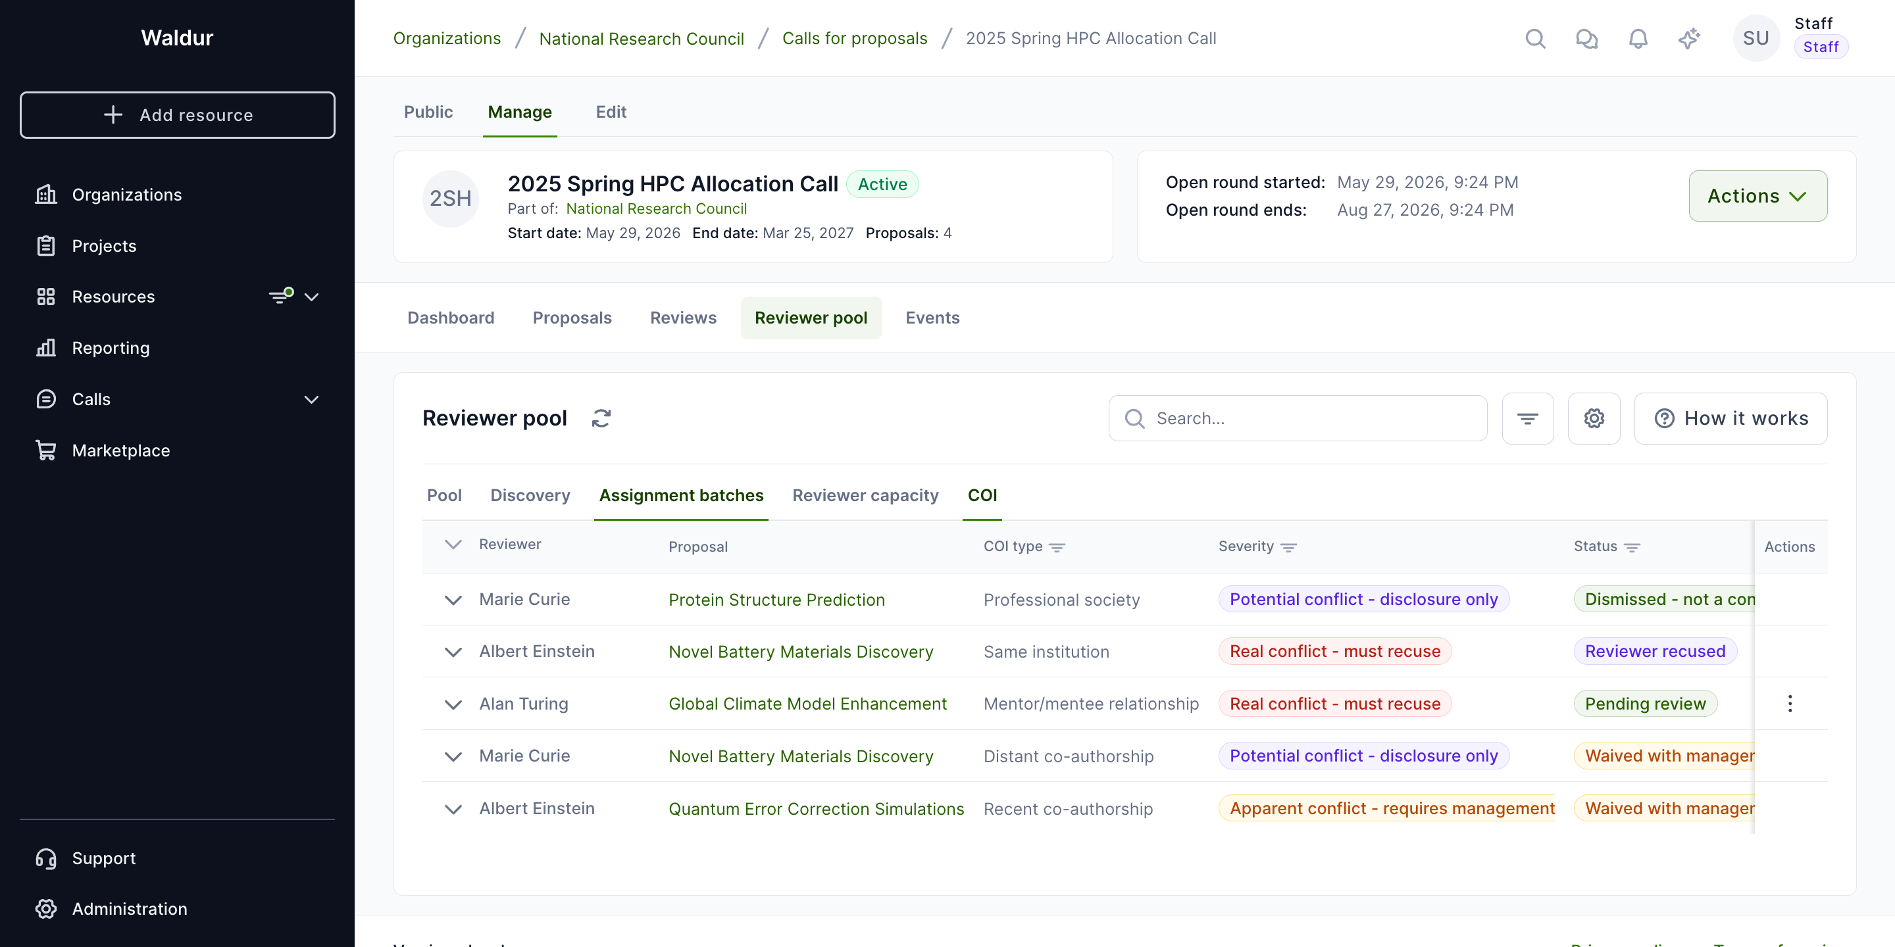Open Quantum Error Correction Simulations proposal
The height and width of the screenshot is (947, 1895).
(816, 809)
